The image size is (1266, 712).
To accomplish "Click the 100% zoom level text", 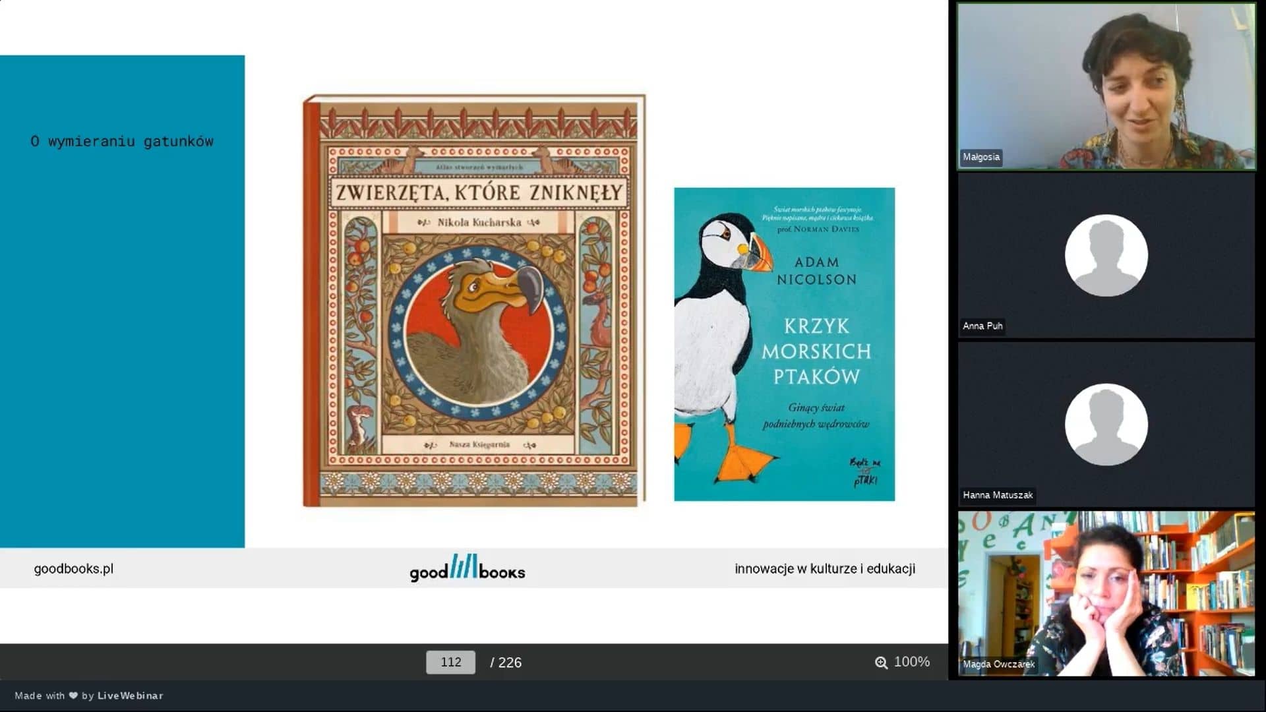I will coord(911,662).
